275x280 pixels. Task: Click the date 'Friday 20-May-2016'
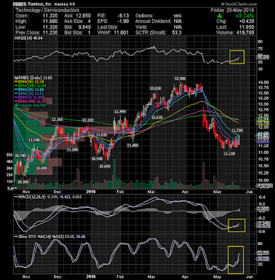coord(232,10)
